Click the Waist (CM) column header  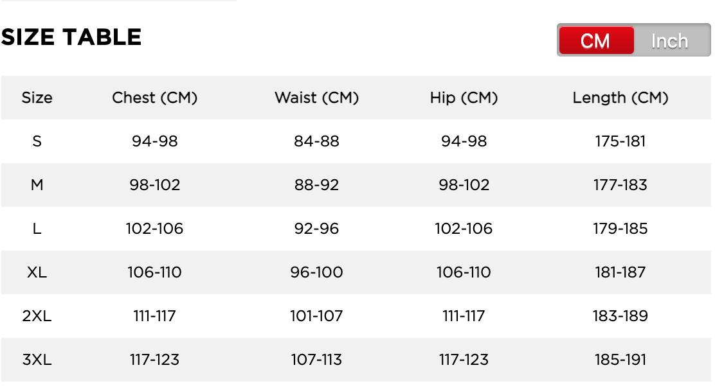coord(316,98)
